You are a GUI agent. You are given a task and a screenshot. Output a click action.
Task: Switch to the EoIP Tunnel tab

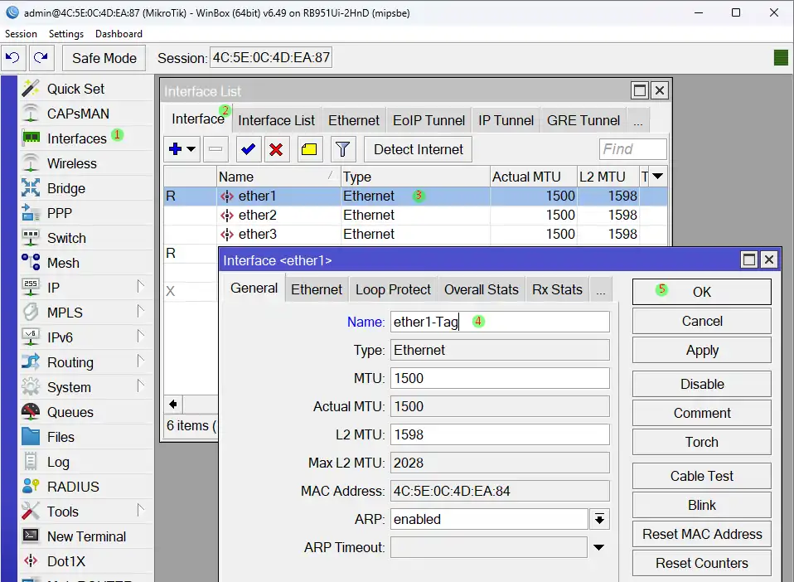pos(428,120)
